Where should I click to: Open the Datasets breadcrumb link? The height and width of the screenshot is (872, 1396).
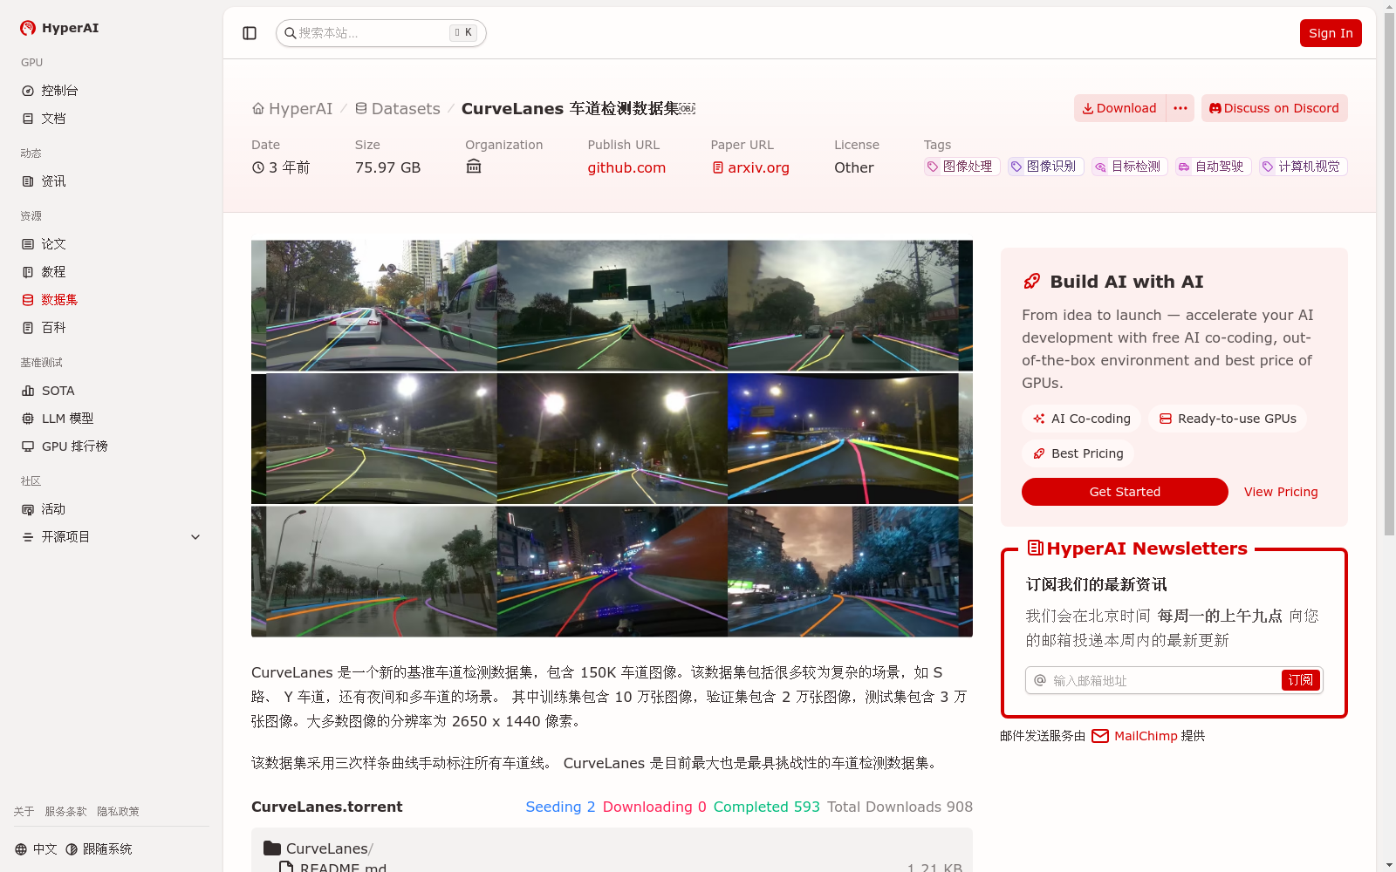point(398,109)
